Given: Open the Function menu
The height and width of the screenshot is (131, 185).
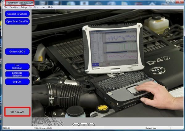Looking at the screenshot, I should tap(14, 7).
